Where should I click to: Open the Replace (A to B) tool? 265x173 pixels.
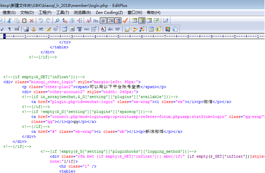tap(65, 20)
